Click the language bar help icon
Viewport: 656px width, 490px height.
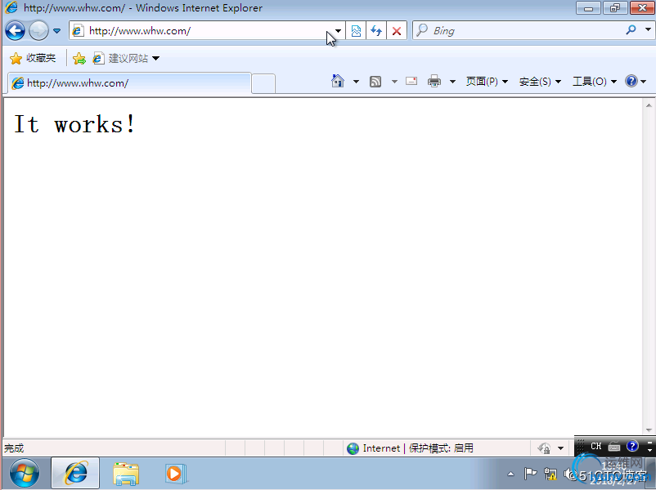click(632, 446)
